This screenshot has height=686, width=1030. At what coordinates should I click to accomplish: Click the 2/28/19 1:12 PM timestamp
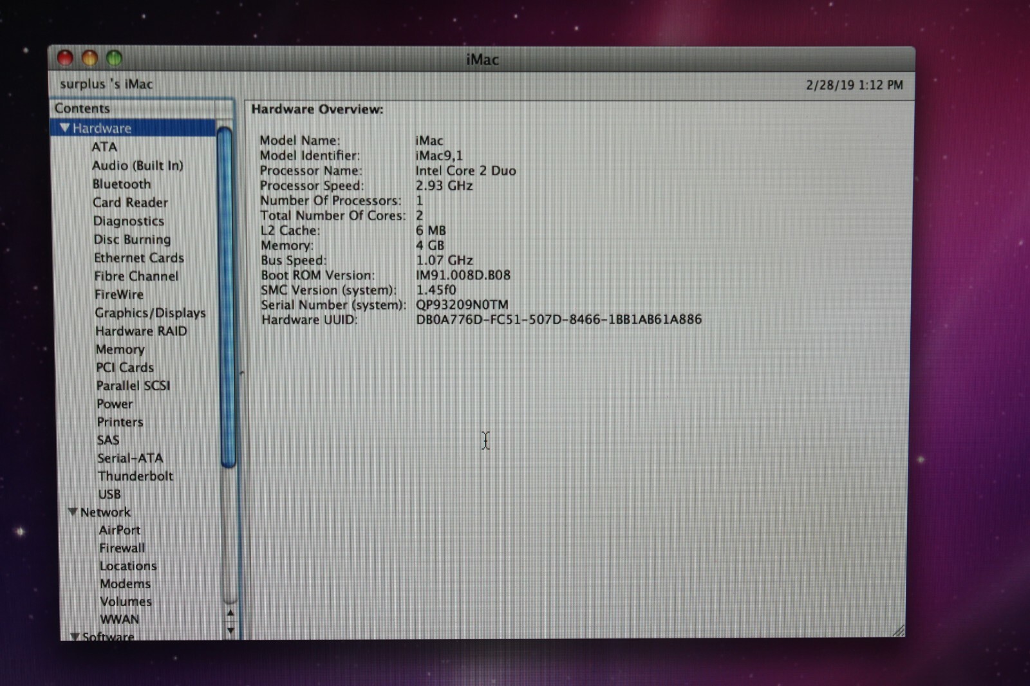coord(854,85)
